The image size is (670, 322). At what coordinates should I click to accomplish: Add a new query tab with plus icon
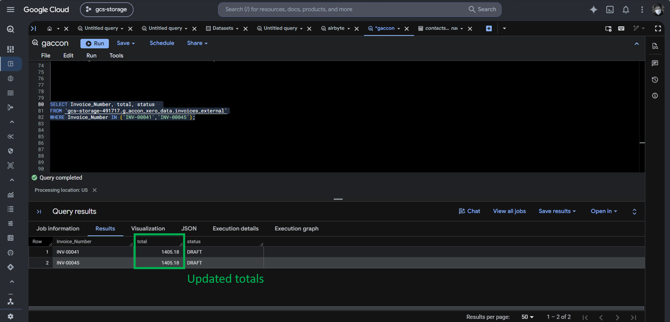point(489,29)
